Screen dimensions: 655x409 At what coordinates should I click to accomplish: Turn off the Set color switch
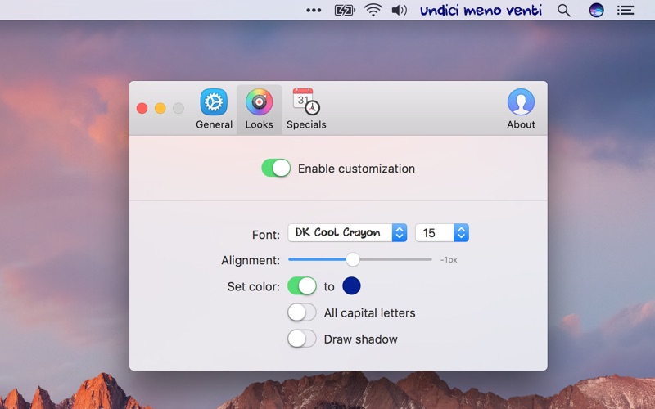302,286
